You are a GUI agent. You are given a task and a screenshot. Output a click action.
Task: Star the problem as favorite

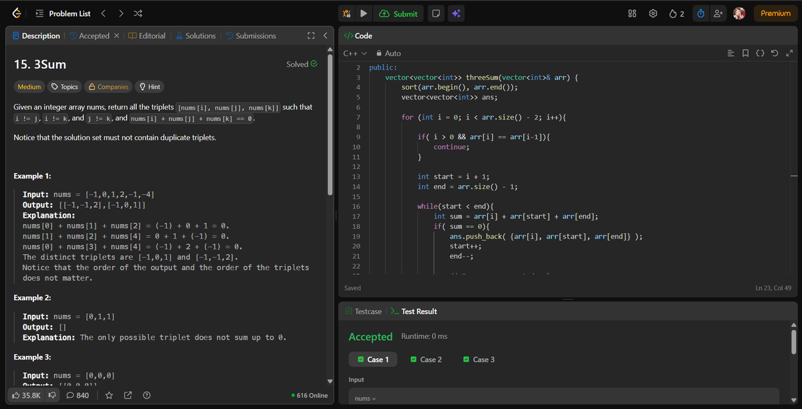108,396
